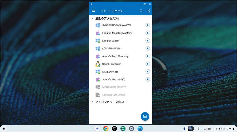Select the offline samsung_SM-S931B device name
This screenshot has width=237, height=132.
tap(113, 95)
